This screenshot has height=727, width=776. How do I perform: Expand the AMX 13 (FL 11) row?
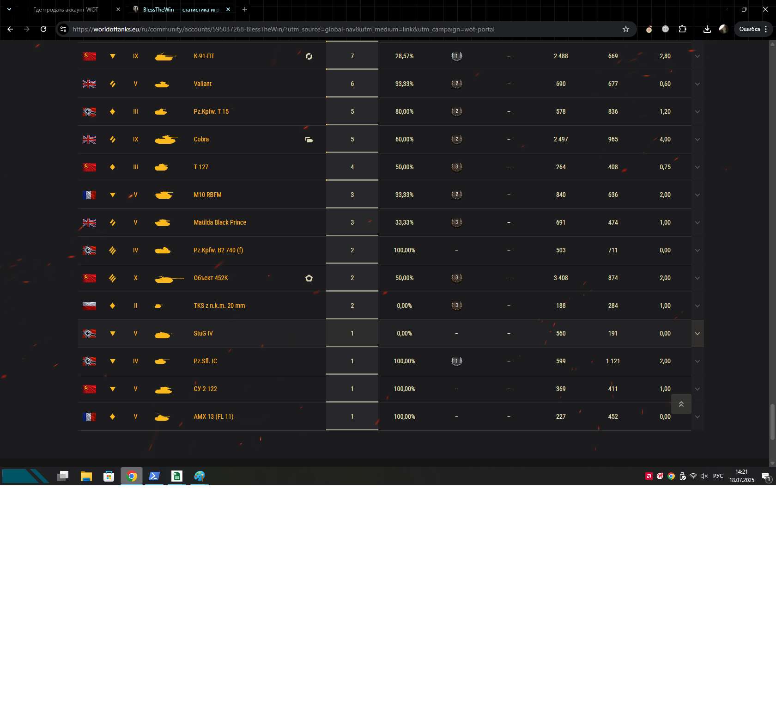coord(697,417)
